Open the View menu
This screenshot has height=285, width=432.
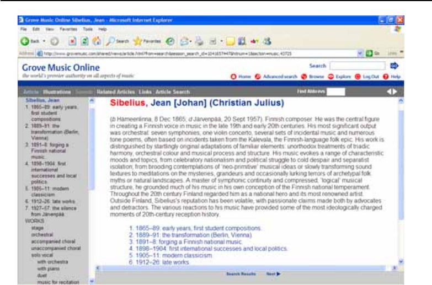[50, 29]
